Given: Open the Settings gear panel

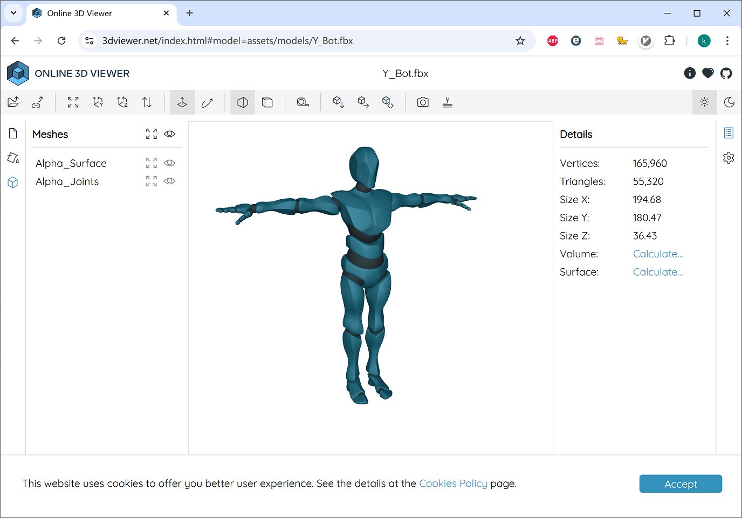Looking at the screenshot, I should [729, 158].
